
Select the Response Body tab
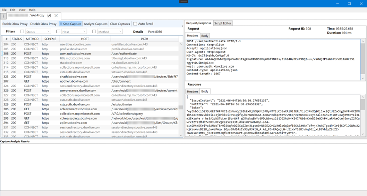(205, 91)
